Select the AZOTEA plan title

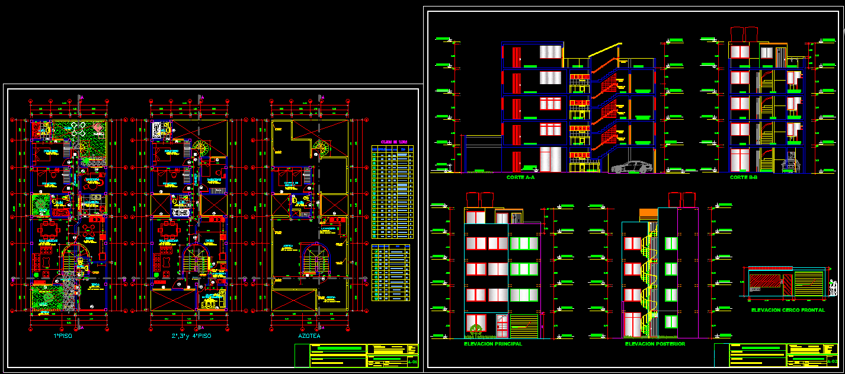(x=308, y=335)
